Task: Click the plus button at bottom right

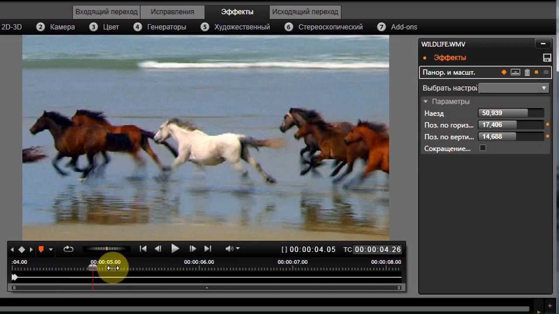Action: [550, 306]
